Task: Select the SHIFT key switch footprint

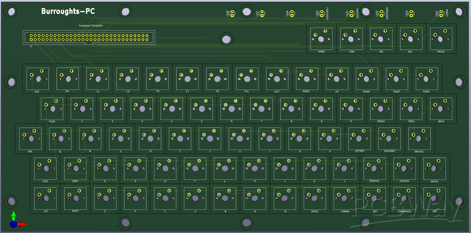Action: click(75, 199)
